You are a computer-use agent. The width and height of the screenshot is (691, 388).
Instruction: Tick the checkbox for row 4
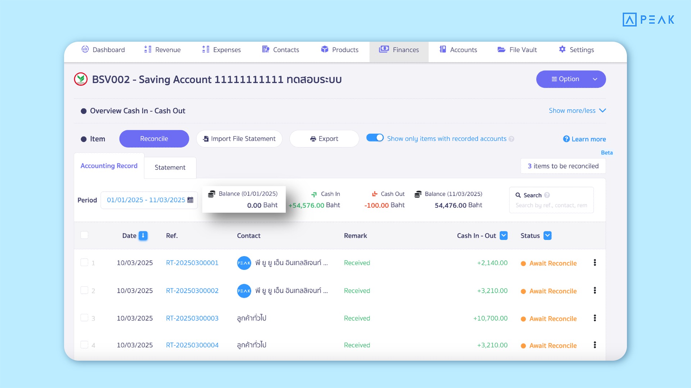[84, 345]
